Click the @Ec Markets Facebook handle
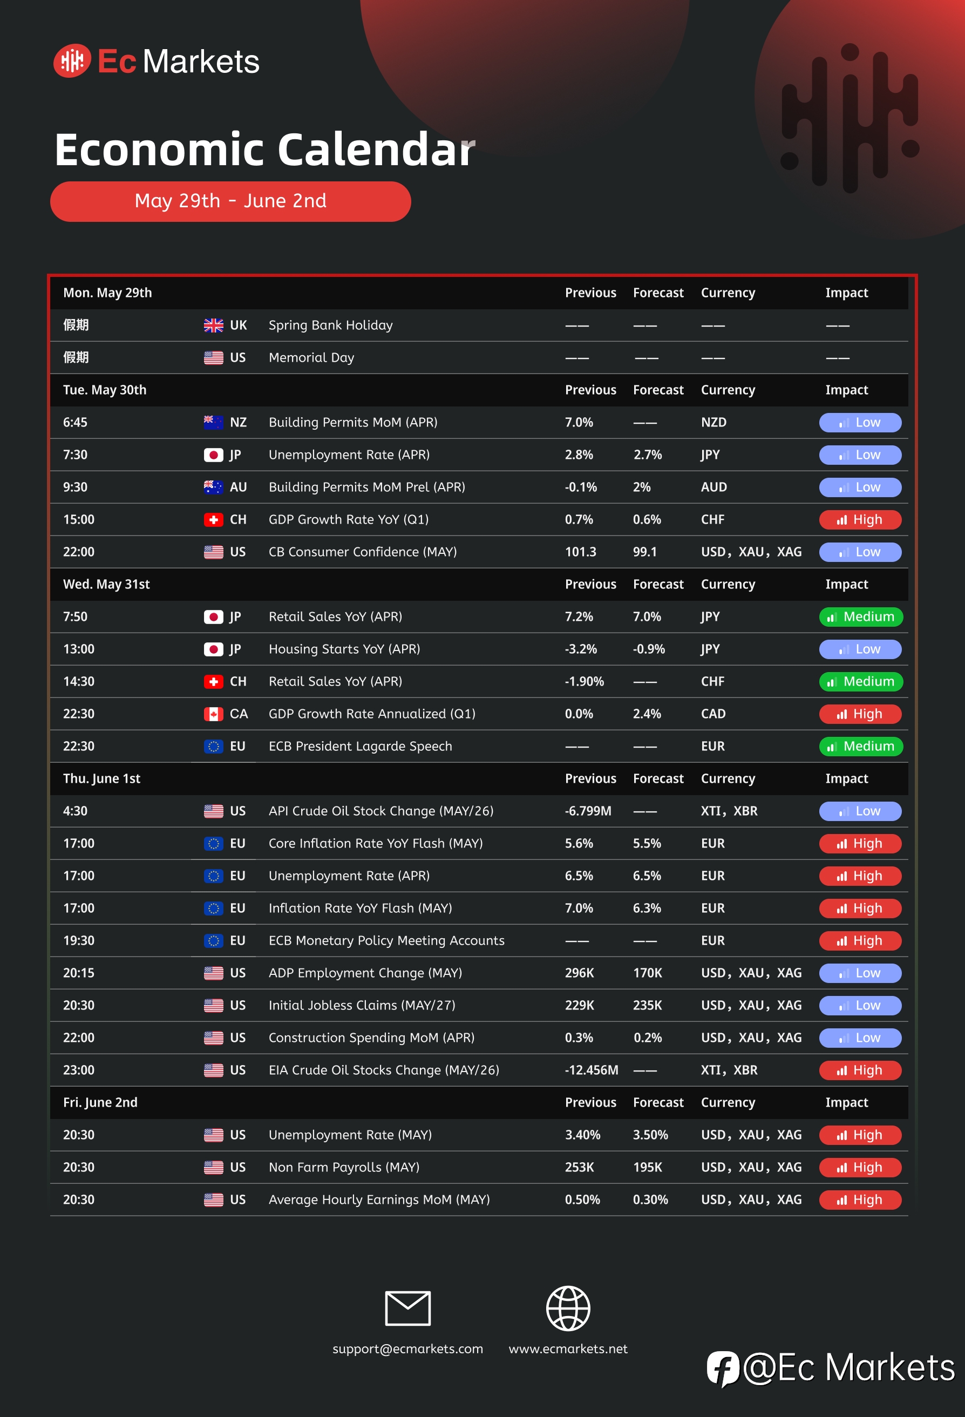965x1417 pixels. pos(848,1368)
